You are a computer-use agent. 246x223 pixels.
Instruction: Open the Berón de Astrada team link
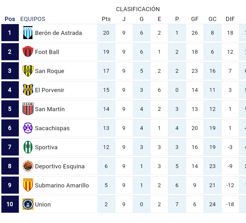click(59, 33)
